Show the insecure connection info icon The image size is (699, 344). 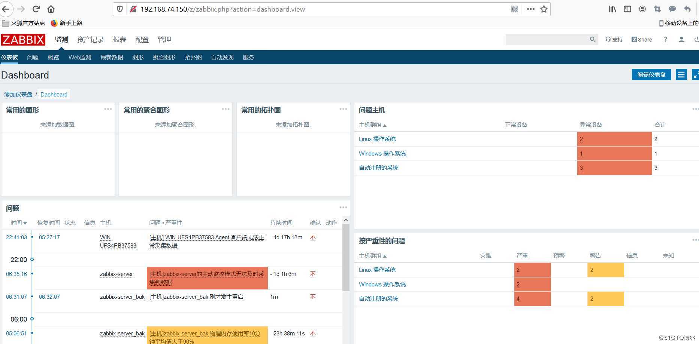133,9
